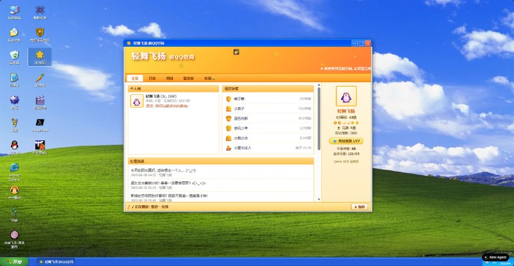Image resolution: width=514 pixels, height=266 pixels.
Task: Click the welcome marquee text in banner
Action: tap(346, 69)
